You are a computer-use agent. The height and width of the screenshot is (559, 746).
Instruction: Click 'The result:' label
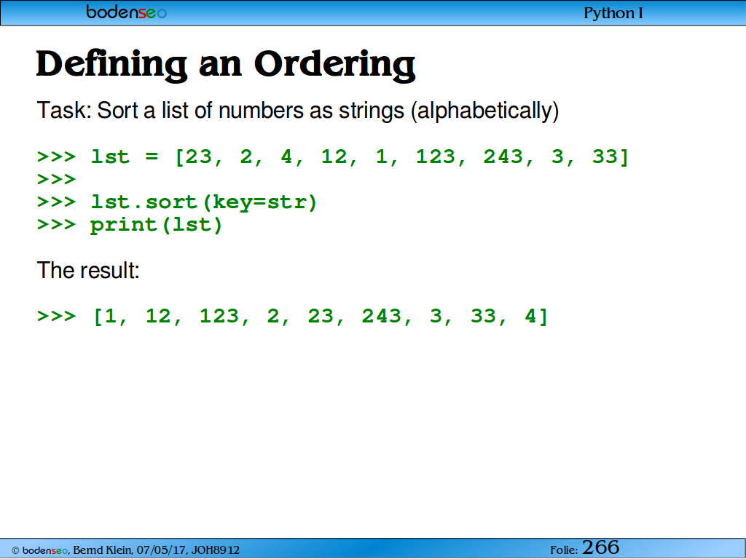pyautogui.click(x=88, y=271)
